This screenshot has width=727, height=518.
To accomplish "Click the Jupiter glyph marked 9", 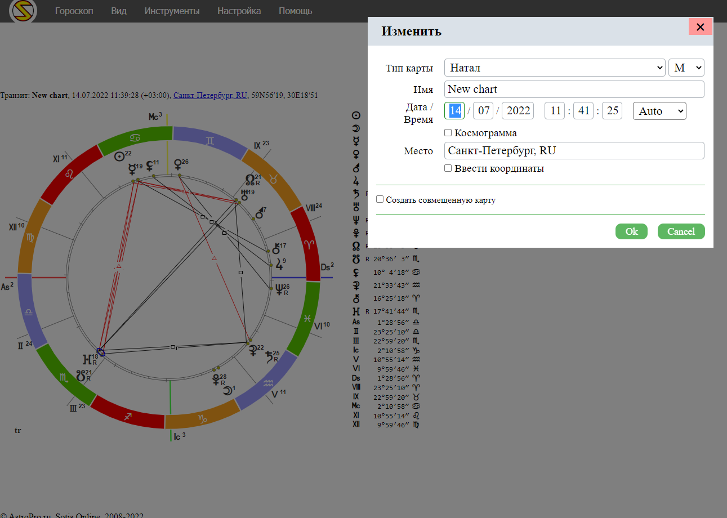I will coord(278,263).
